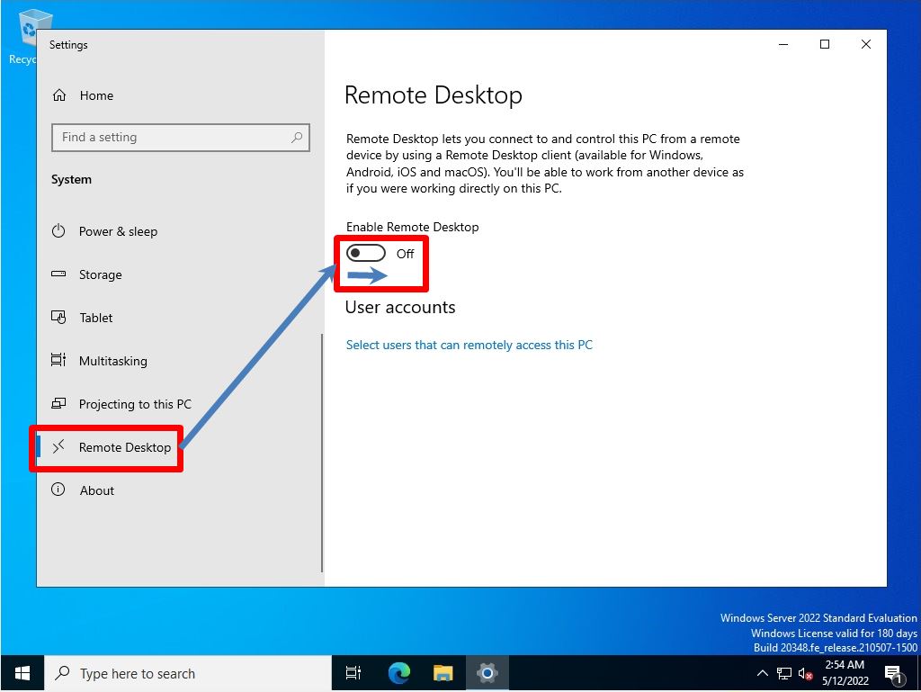Viewport: 921px width, 692px height.
Task: Show hidden system tray icons
Action: (x=763, y=673)
